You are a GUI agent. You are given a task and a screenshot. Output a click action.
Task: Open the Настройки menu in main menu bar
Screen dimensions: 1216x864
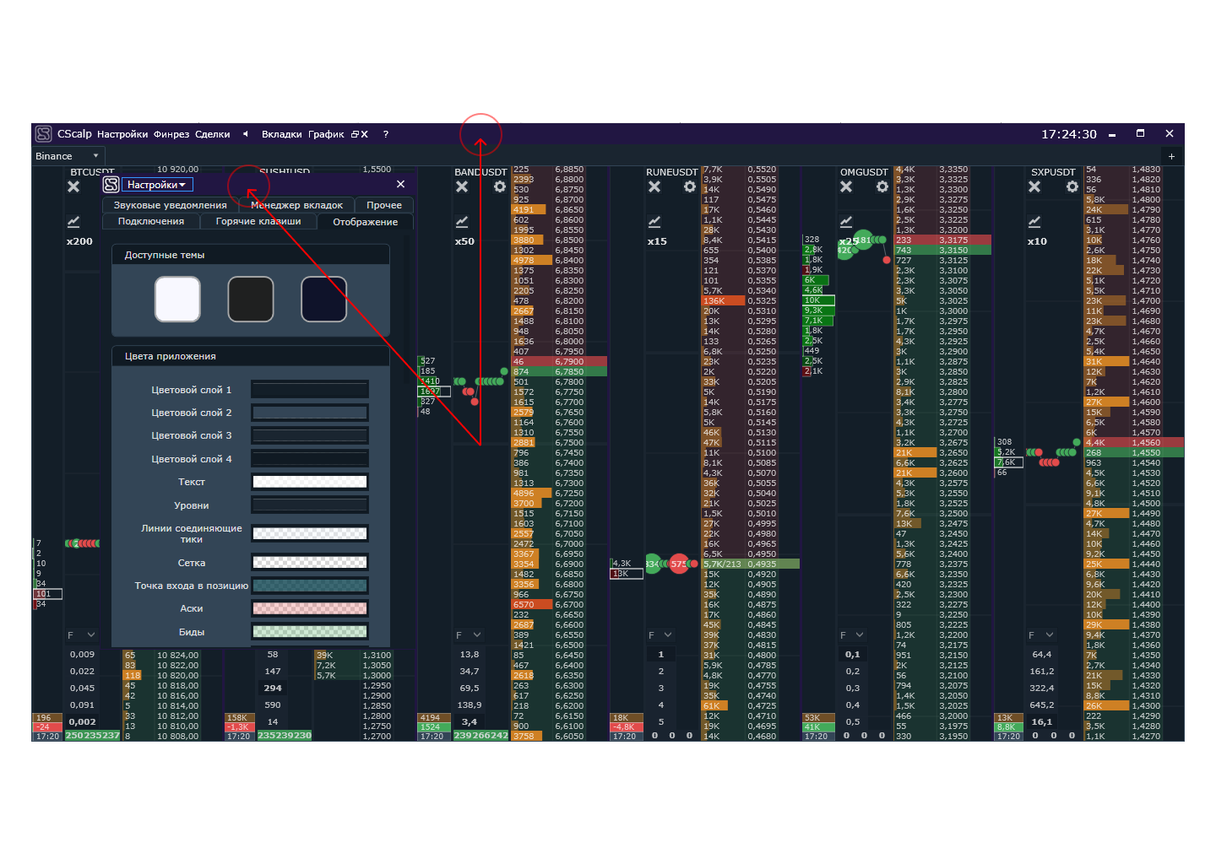click(122, 134)
